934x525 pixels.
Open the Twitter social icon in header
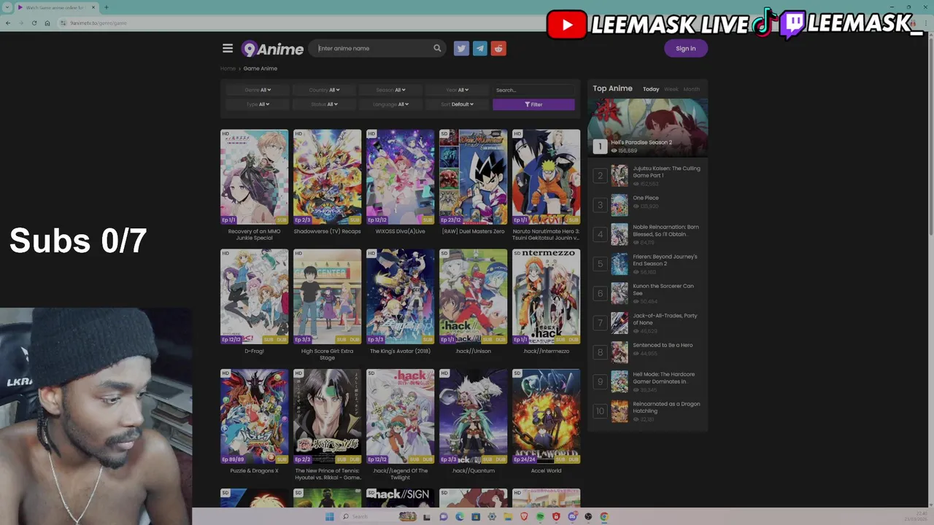pos(461,48)
